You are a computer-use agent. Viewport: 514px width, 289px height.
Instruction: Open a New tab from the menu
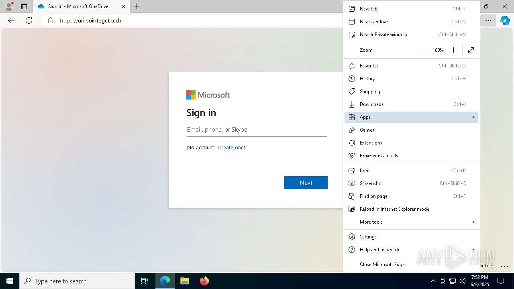pyautogui.click(x=411, y=9)
